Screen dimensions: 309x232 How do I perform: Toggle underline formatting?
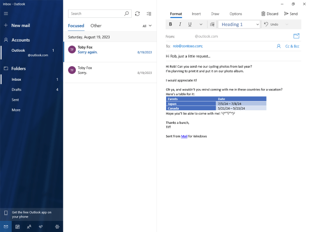tap(190, 24)
